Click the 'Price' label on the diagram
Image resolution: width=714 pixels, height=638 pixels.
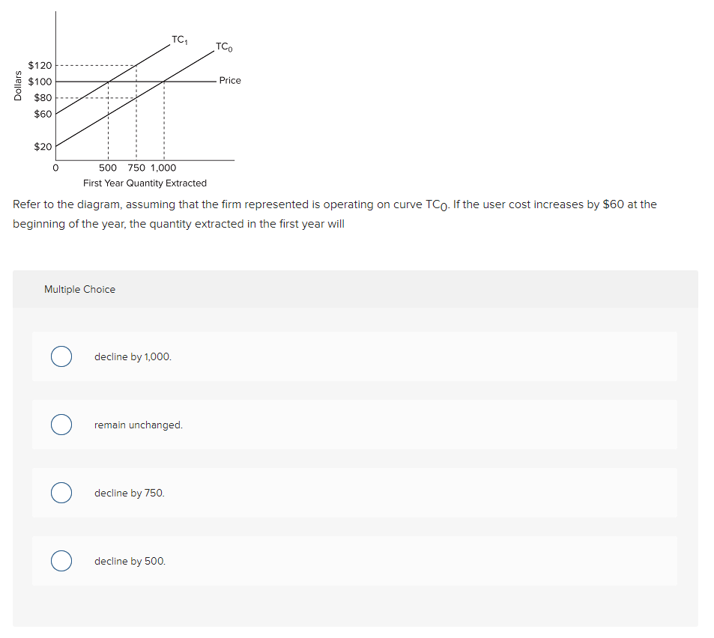(229, 80)
